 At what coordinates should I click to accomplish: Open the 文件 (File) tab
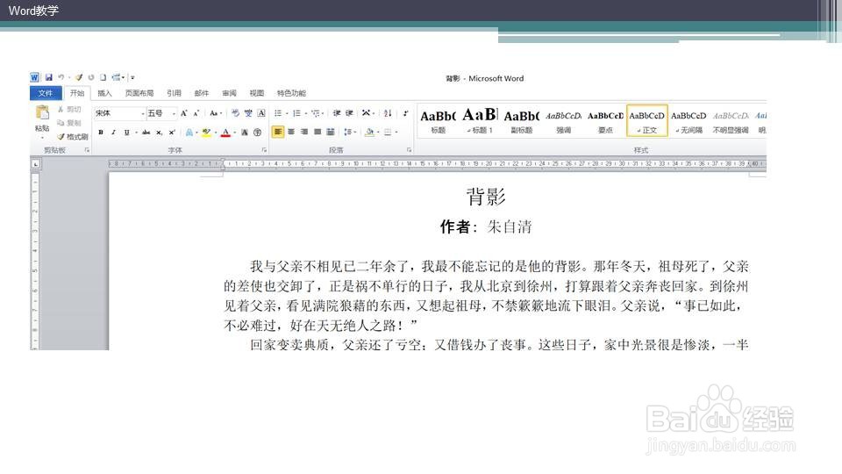point(46,93)
